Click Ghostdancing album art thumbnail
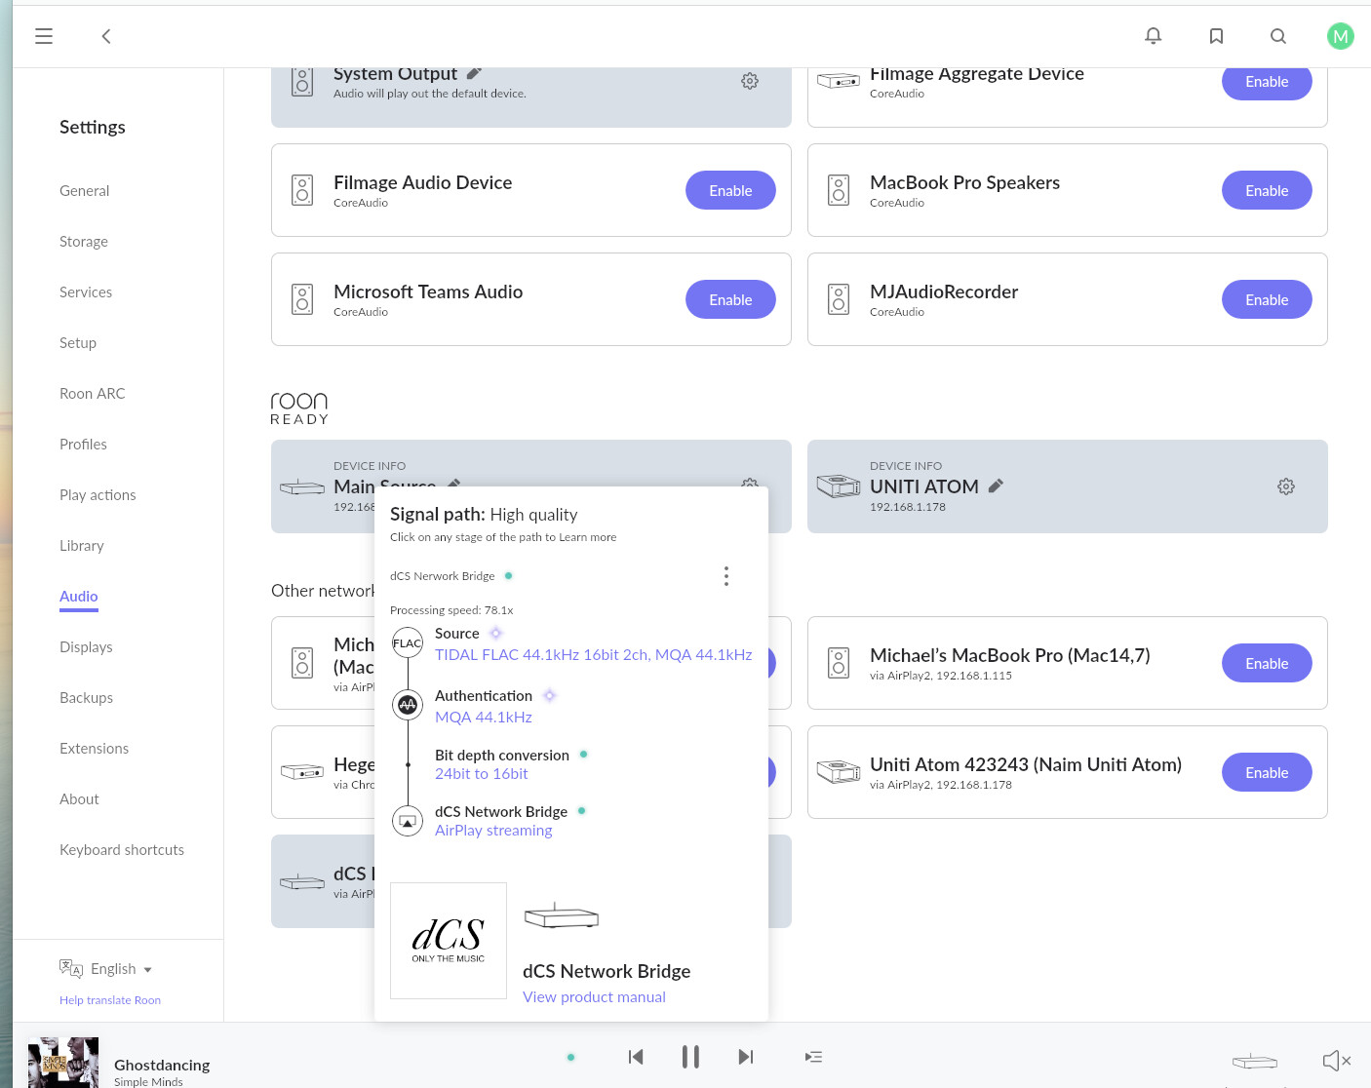 63,1063
